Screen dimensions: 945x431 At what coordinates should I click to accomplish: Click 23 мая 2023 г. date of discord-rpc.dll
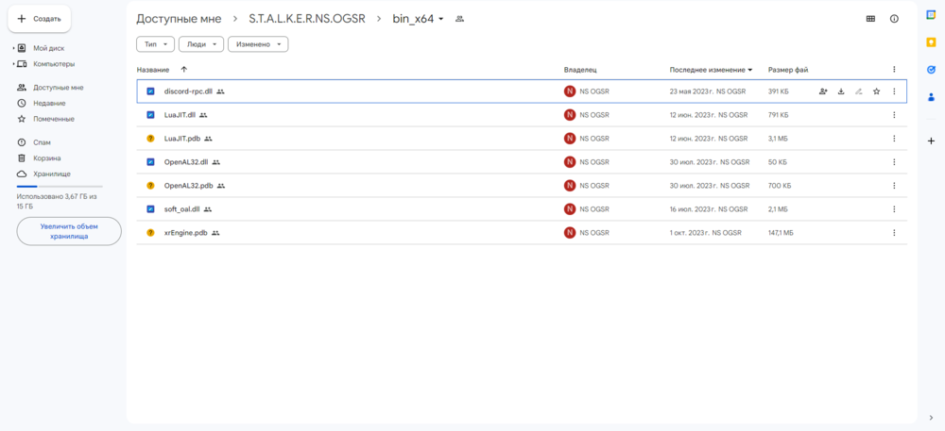click(692, 91)
